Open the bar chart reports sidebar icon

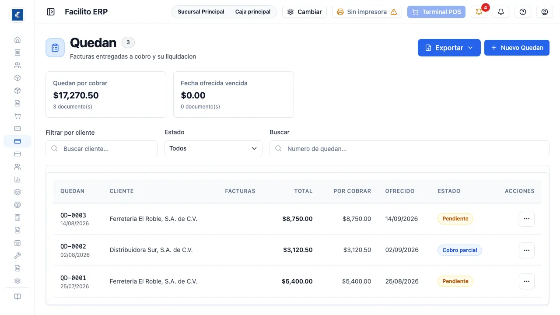[x=17, y=179]
